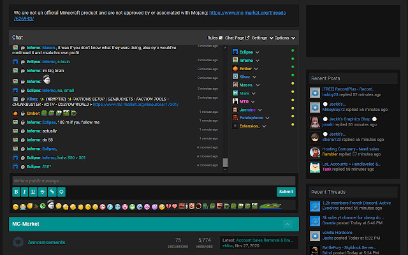
Task: Click the Rules link in chat header
Action: pyautogui.click(x=212, y=38)
